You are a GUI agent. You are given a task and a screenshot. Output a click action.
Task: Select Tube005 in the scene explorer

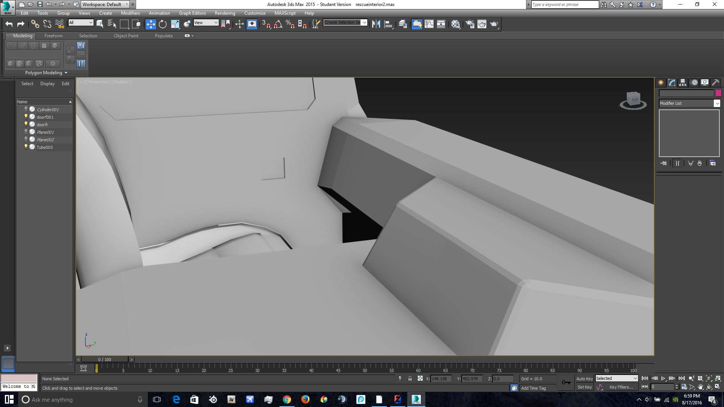coord(44,147)
